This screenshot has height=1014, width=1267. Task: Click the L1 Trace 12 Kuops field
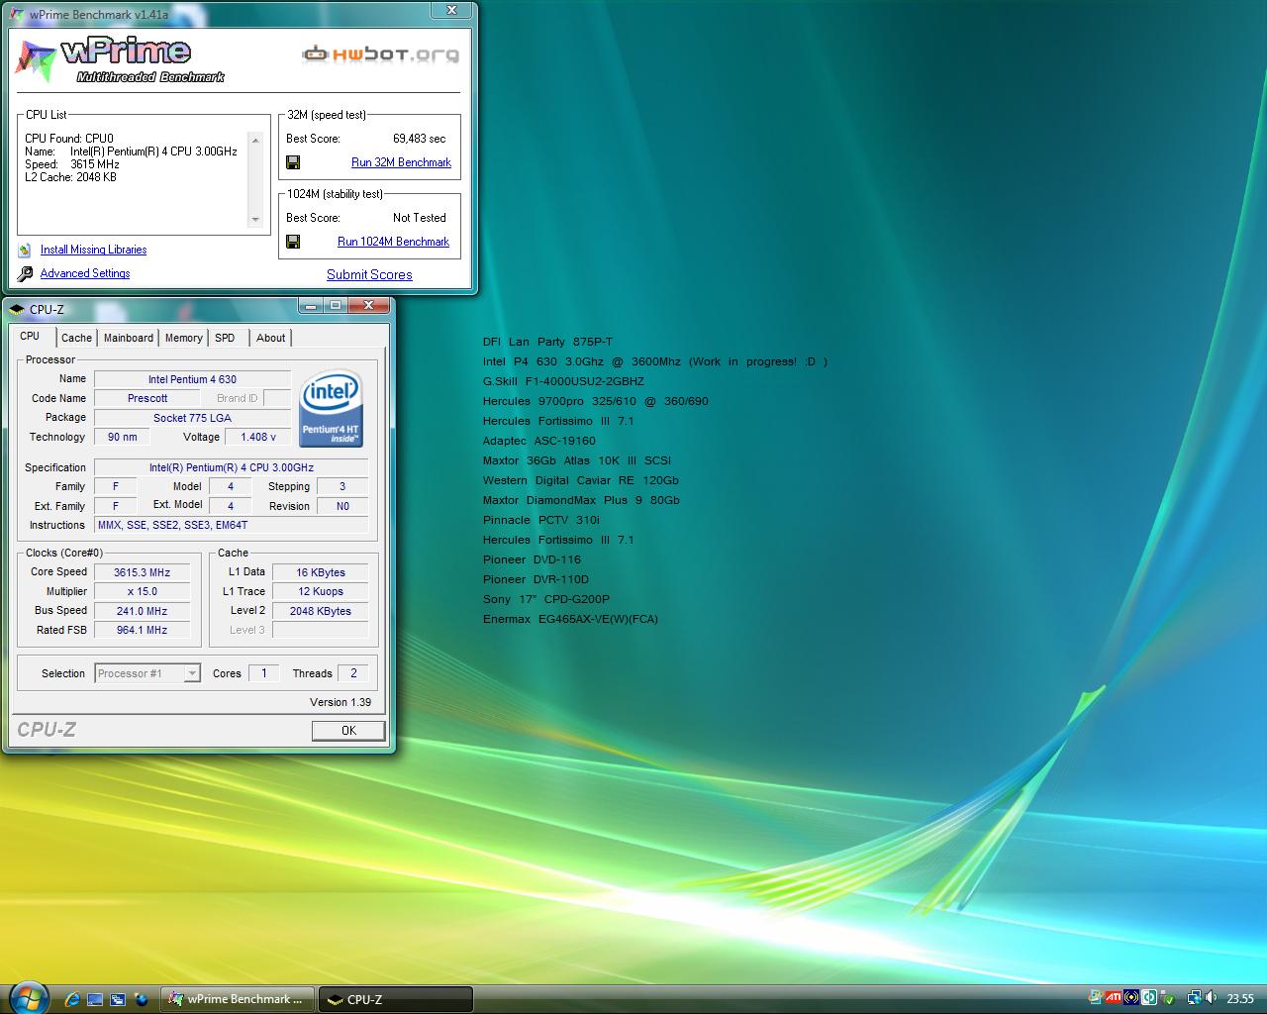321,591
